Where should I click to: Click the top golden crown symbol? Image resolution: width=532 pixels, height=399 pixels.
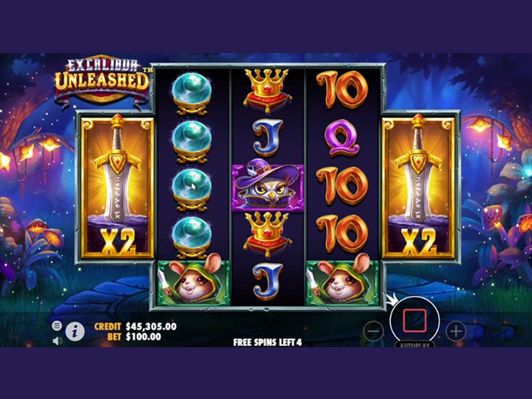267,90
